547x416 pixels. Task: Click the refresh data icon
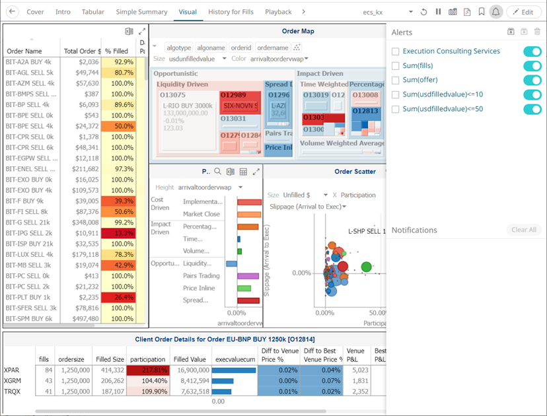tap(423, 12)
